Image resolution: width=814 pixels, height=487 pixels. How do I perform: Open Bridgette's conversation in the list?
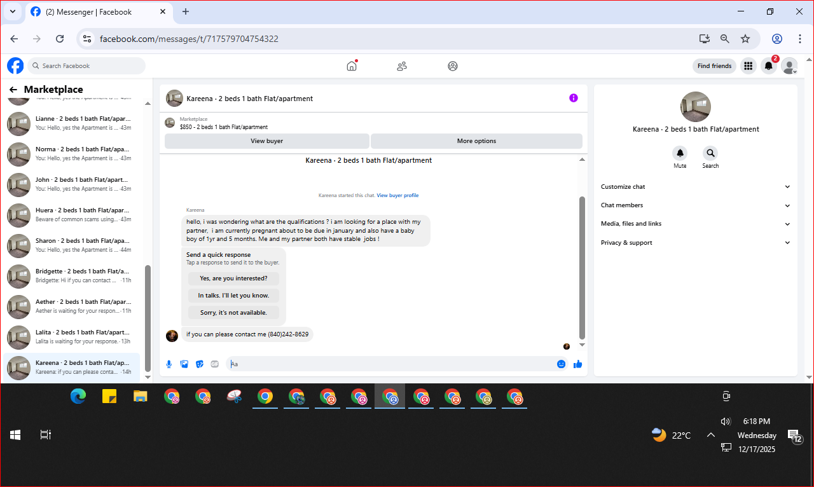pyautogui.click(x=71, y=276)
